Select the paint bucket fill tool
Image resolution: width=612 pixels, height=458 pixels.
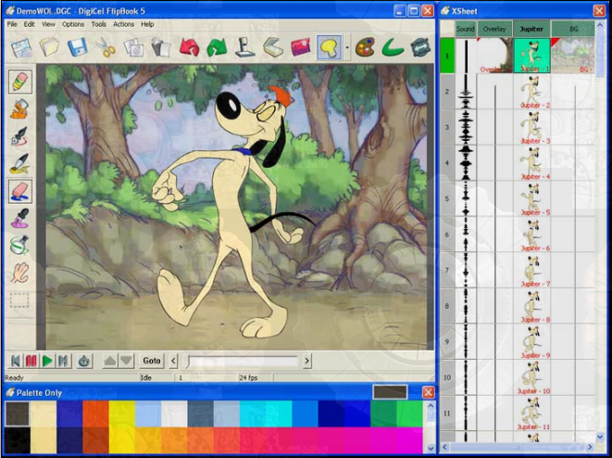click(19, 108)
